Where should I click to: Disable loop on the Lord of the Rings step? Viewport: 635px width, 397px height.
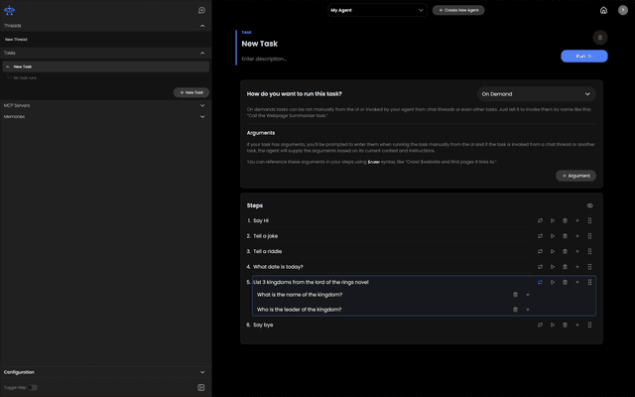pyautogui.click(x=541, y=282)
